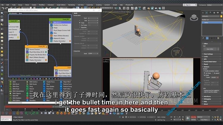This screenshot has height=125, width=223.
Task: Click the Mass operator icon in Event_002
Action: (x=51, y=33)
